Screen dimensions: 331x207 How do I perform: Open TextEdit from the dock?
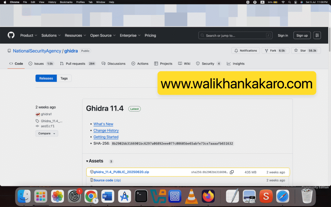pyautogui.click(x=232, y=196)
